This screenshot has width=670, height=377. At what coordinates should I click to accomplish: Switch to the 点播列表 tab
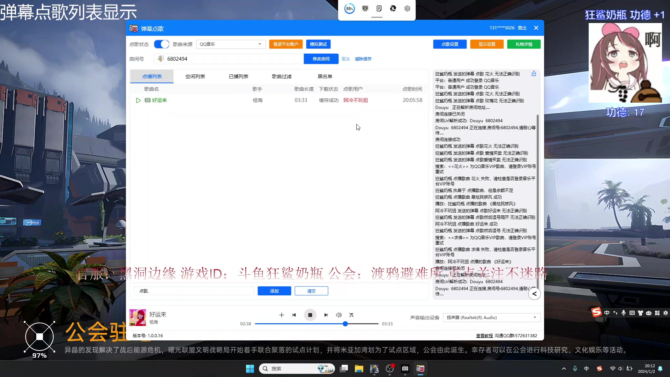(x=152, y=76)
